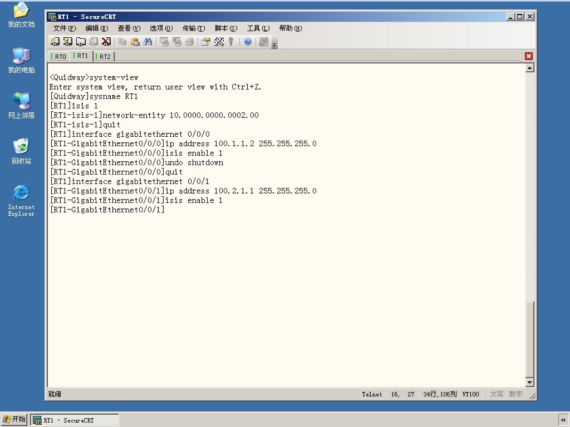
Task: Open the 查看(V) menu
Action: pyautogui.click(x=129, y=28)
